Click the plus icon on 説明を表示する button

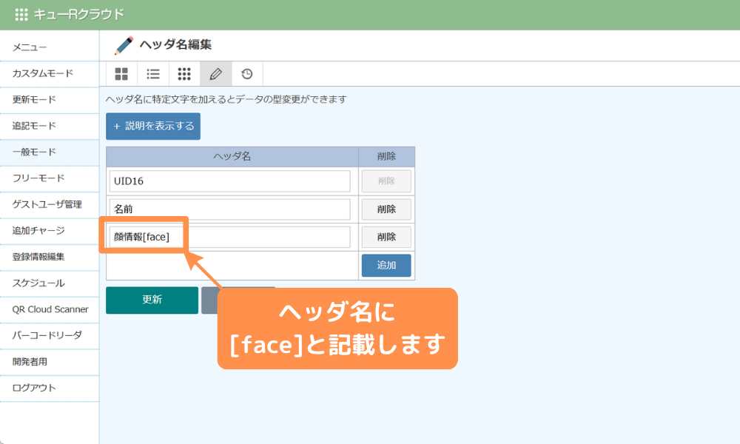click(x=116, y=126)
